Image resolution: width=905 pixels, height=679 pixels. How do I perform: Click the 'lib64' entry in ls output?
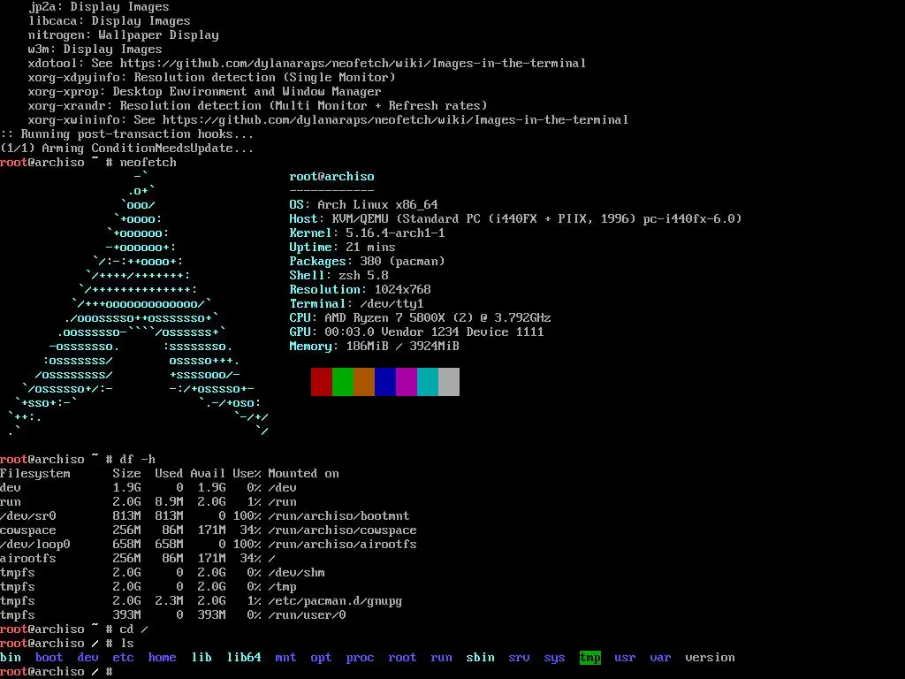244,658
